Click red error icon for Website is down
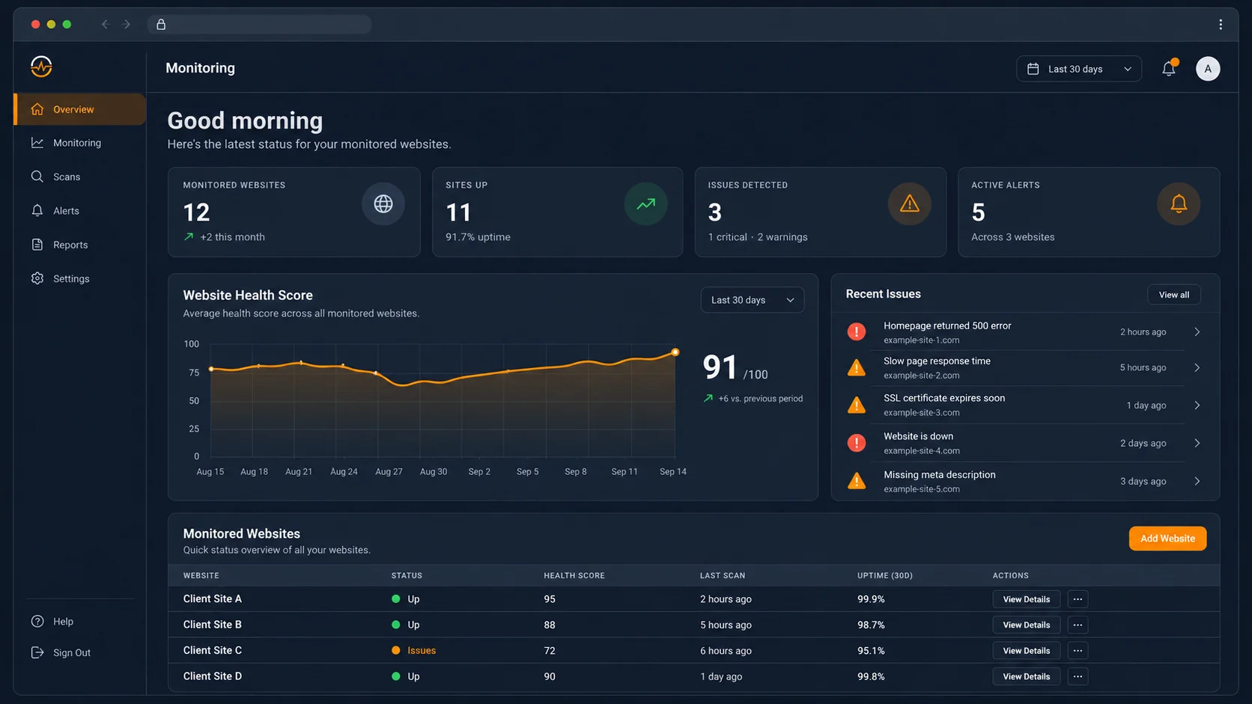Viewport: 1252px width, 704px height. tap(856, 443)
